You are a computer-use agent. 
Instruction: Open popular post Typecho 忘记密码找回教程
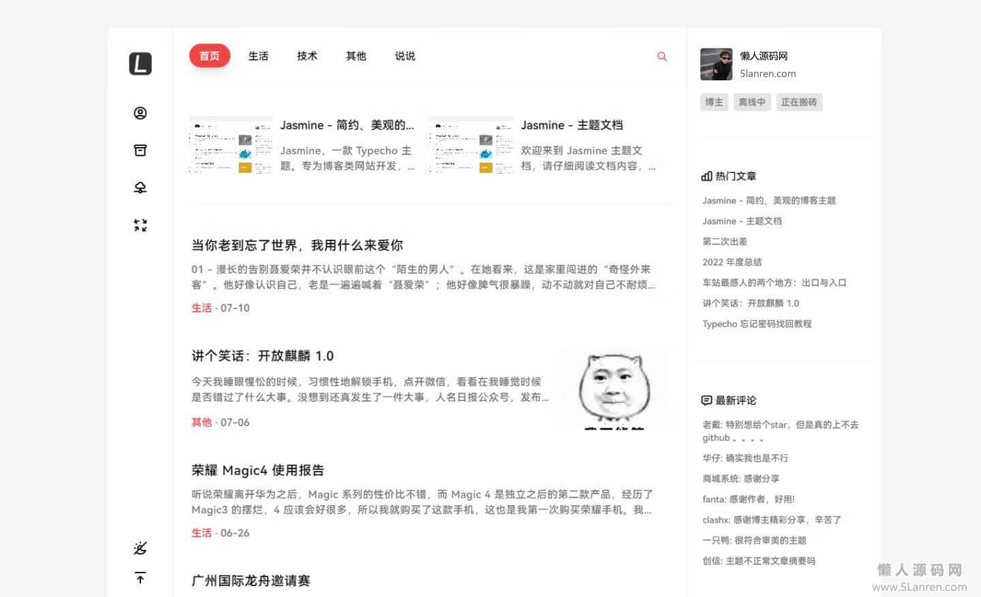pos(757,324)
